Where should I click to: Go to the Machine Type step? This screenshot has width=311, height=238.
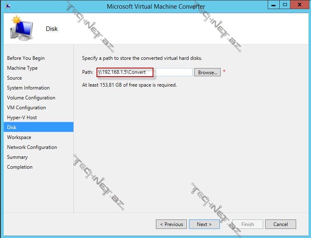(x=22, y=68)
